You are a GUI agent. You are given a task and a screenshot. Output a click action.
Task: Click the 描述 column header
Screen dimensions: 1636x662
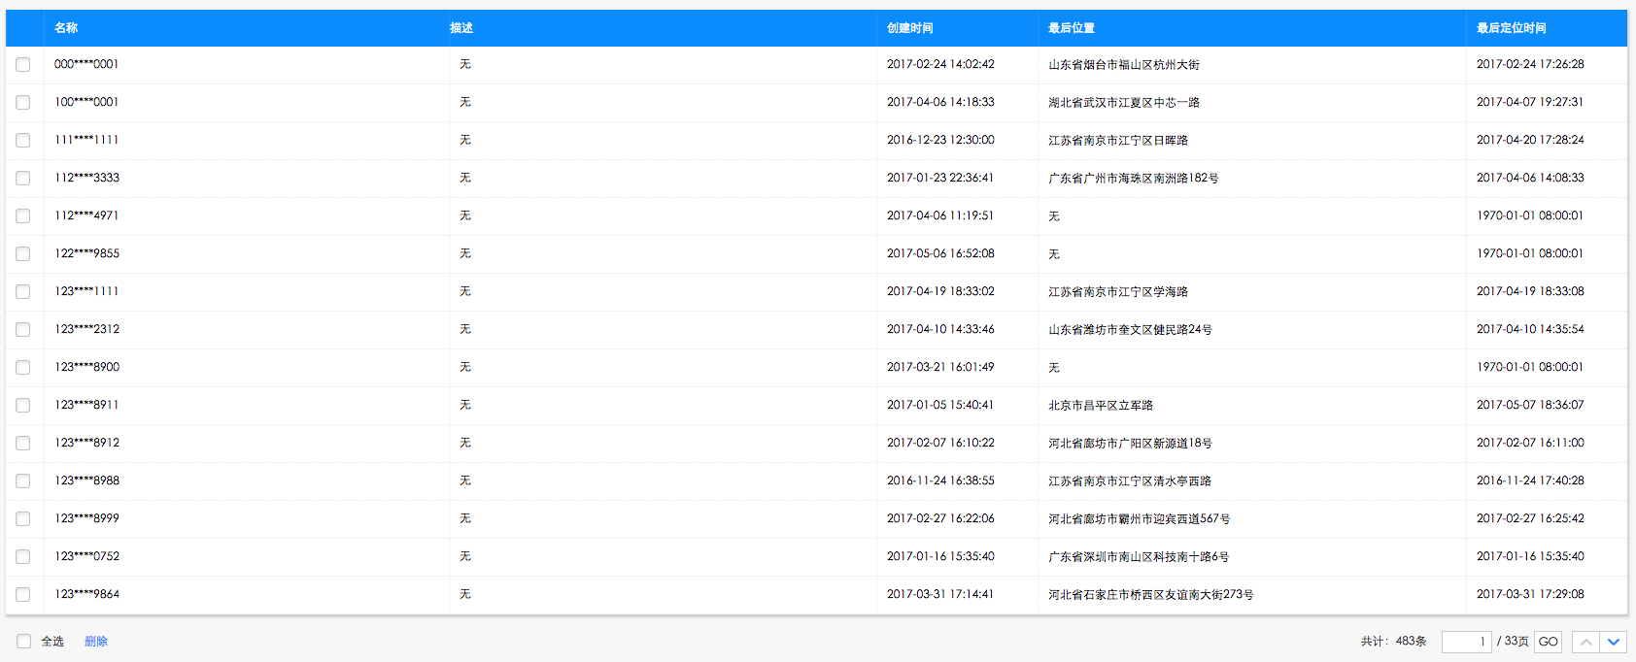[461, 28]
